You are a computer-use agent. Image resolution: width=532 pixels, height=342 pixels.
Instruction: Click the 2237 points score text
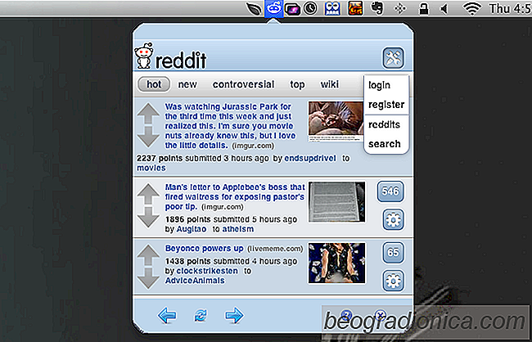pyautogui.click(x=160, y=159)
